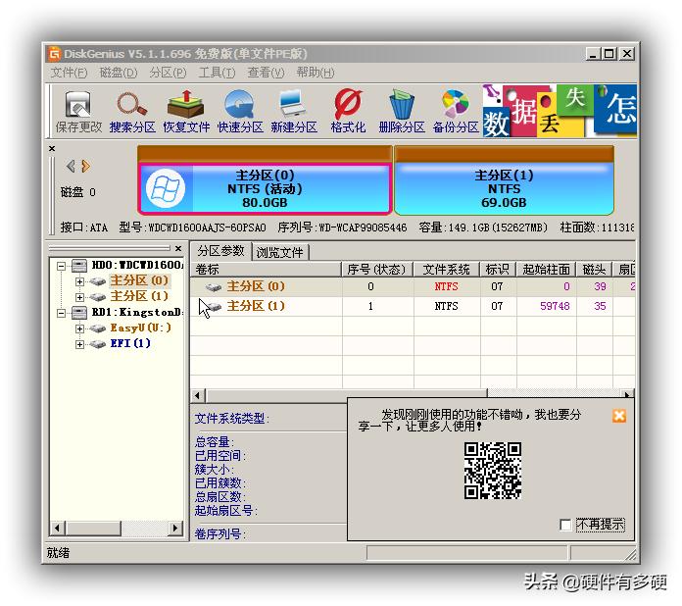Open the 查看(V) menu

coord(266,73)
